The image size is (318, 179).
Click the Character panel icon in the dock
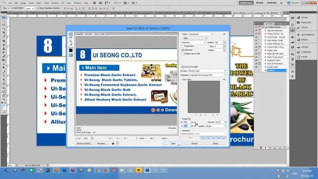point(292,72)
